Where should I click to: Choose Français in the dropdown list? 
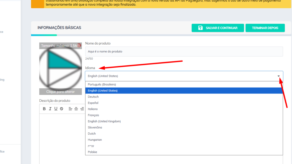(x=94, y=115)
